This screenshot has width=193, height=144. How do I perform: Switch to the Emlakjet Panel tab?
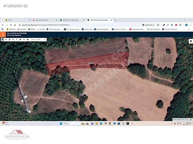(72, 20)
